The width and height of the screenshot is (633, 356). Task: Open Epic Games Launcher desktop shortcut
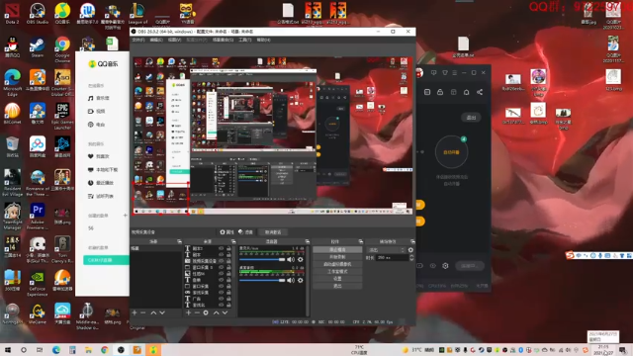point(62,116)
